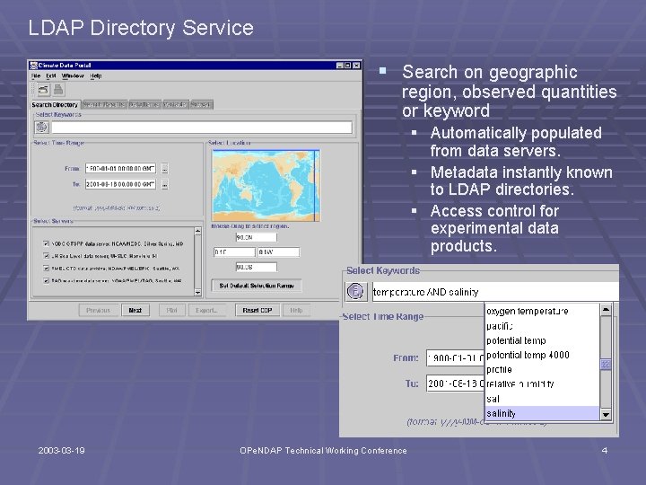This screenshot has width=646, height=485.
Task: Toggle the TAO data server checkbox
Action: tap(46, 280)
